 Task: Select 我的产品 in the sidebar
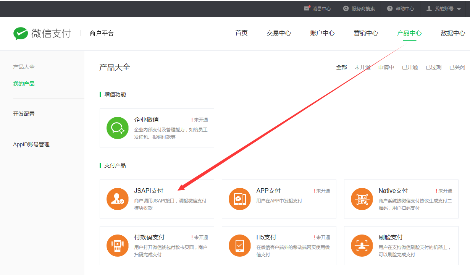[24, 84]
